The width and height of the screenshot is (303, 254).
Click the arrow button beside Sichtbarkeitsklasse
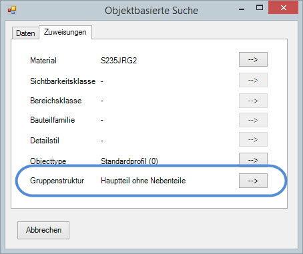[x=253, y=80]
